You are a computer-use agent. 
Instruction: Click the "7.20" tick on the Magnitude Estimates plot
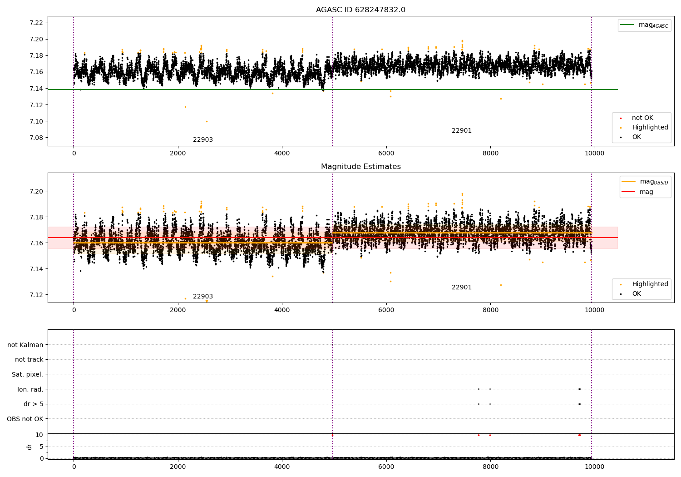coord(36,192)
